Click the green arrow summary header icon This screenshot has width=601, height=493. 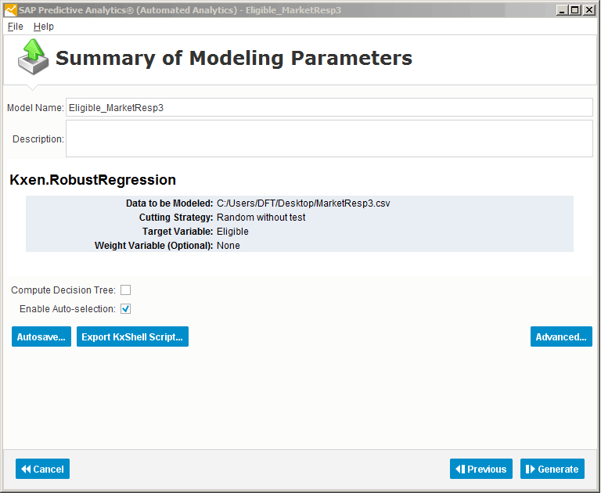34,57
